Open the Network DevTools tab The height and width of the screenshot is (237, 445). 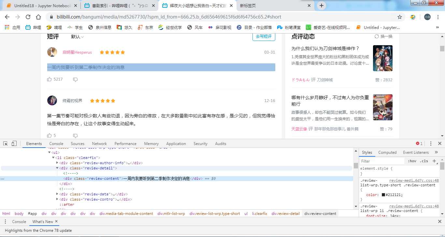pos(99,143)
